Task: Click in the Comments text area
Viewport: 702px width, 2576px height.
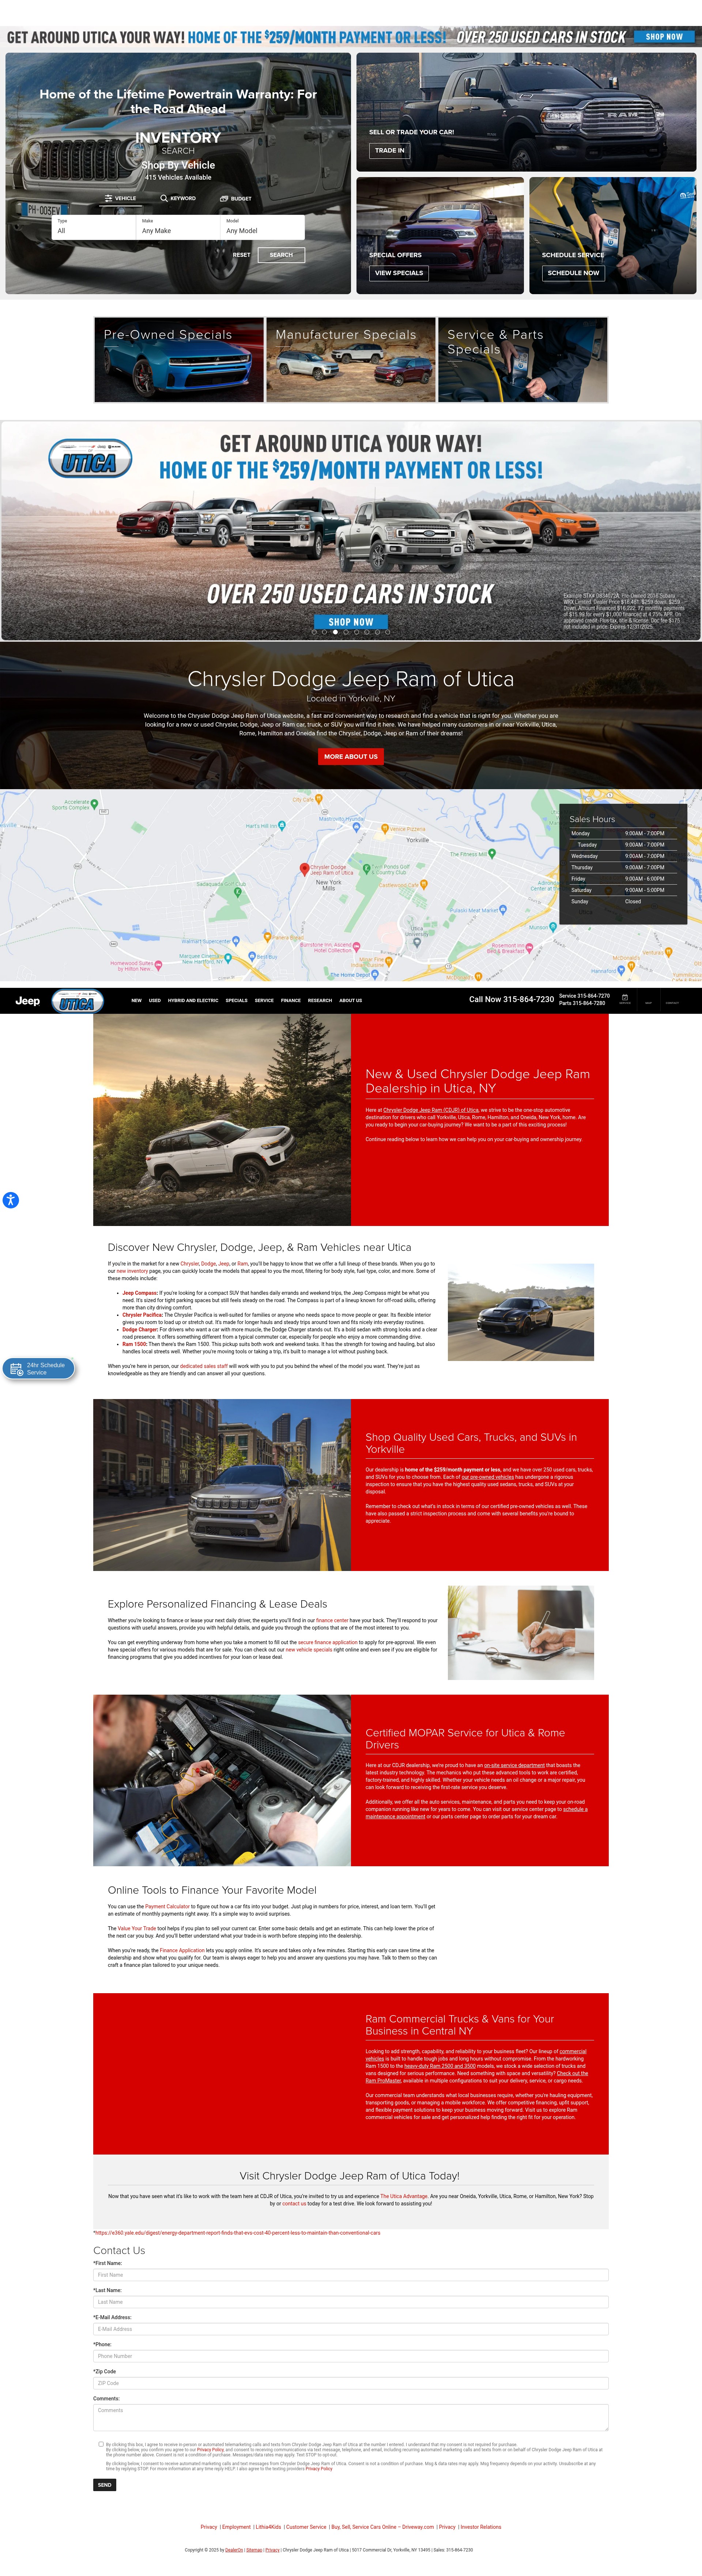Action: [351, 2417]
